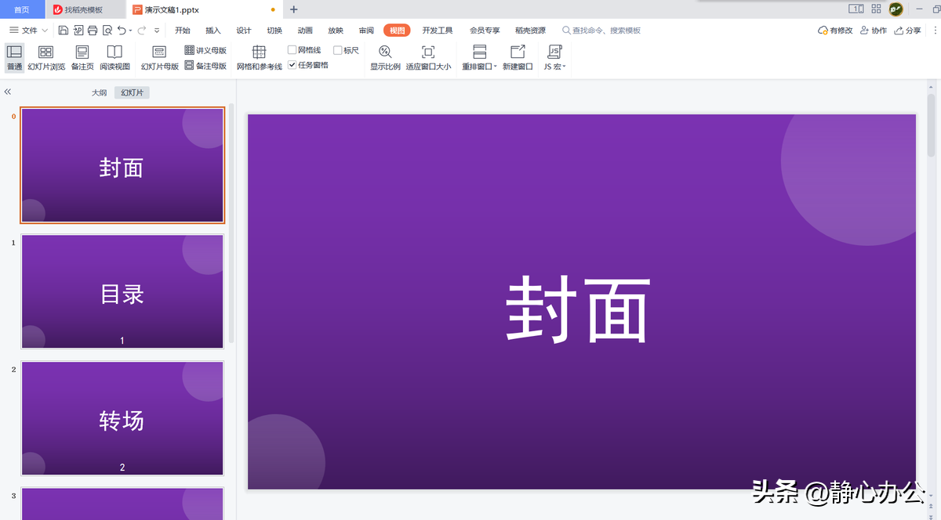Click the 封面 title text on main slide
The image size is (941, 520).
[578, 309]
